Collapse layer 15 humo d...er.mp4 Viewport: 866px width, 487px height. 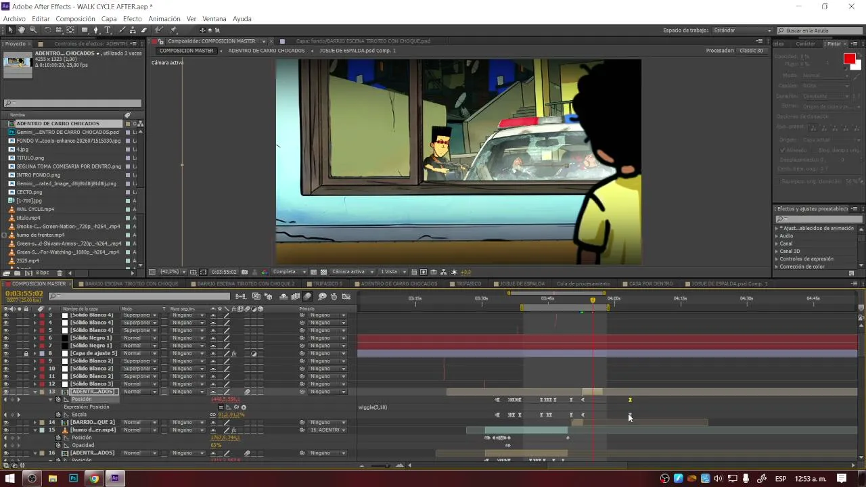tap(35, 430)
